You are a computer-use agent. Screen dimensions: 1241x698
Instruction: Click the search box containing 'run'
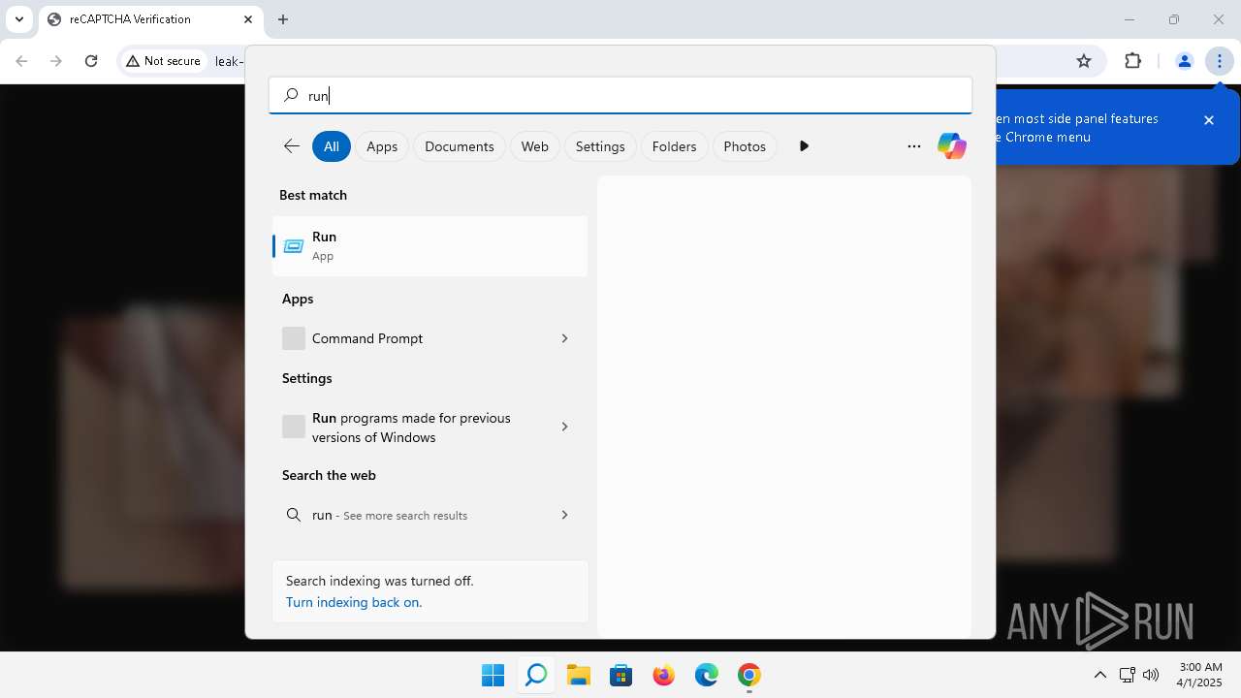(x=620, y=95)
